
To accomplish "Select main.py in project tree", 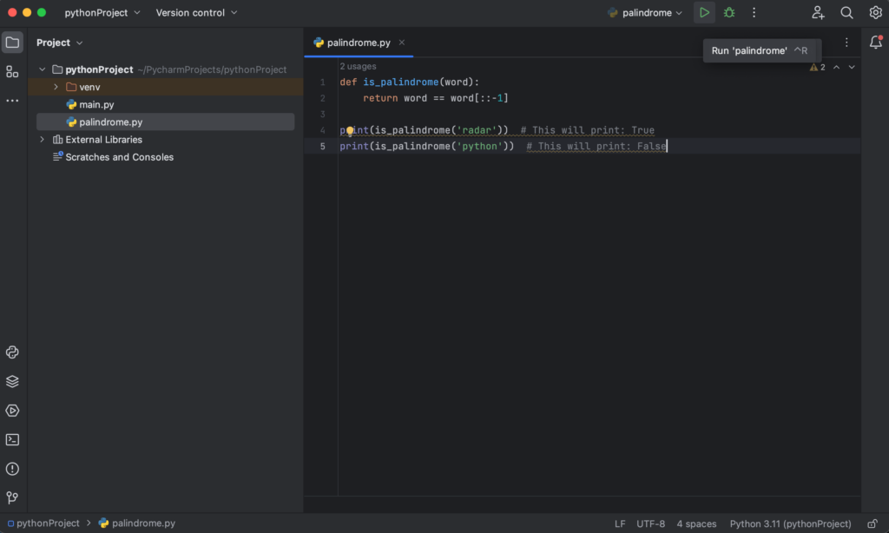I will pos(96,104).
